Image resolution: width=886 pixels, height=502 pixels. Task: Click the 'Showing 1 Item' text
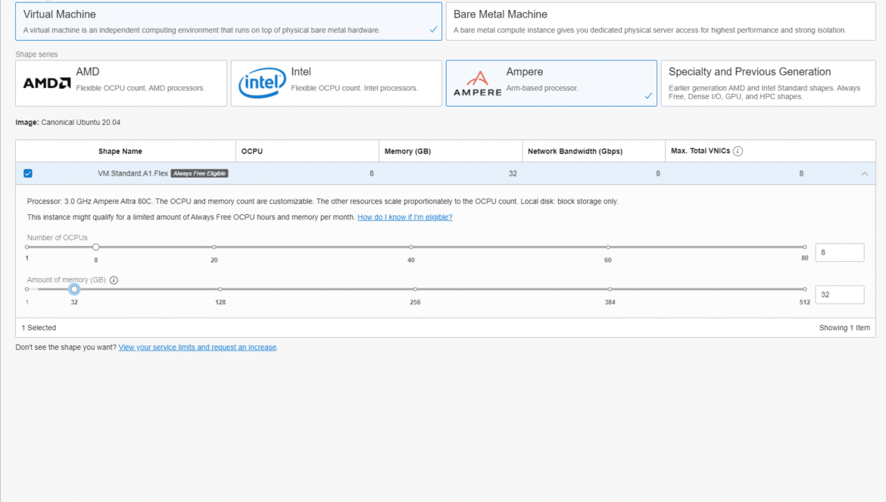coord(845,328)
